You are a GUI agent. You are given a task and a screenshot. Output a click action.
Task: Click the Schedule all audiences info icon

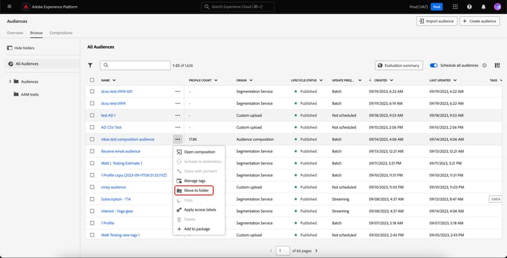tap(485, 65)
